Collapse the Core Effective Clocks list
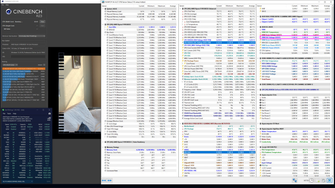335x188 pixels. coord(105,35)
